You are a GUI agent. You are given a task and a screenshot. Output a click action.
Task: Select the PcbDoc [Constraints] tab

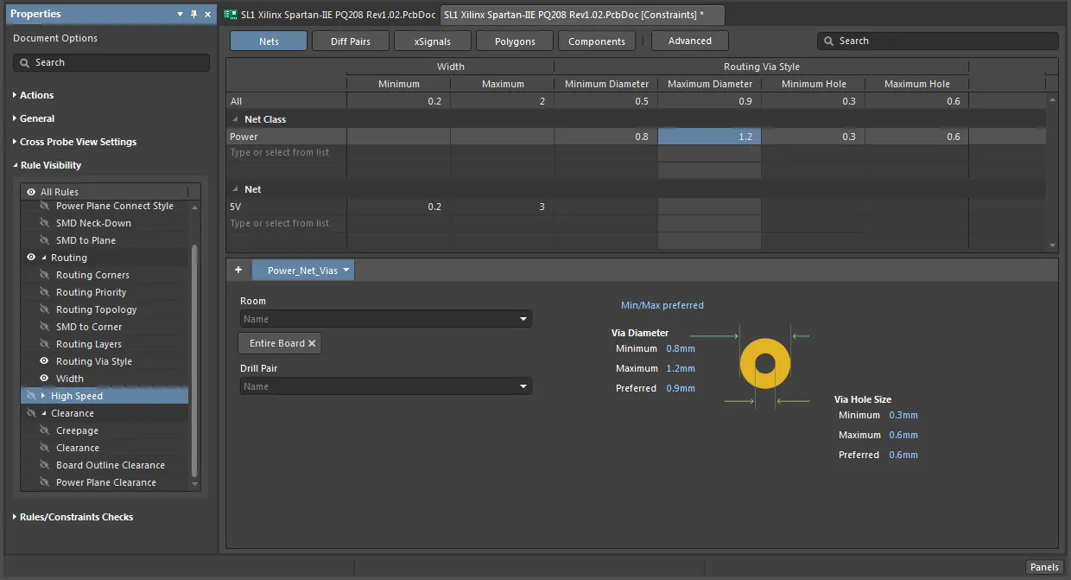(581, 15)
